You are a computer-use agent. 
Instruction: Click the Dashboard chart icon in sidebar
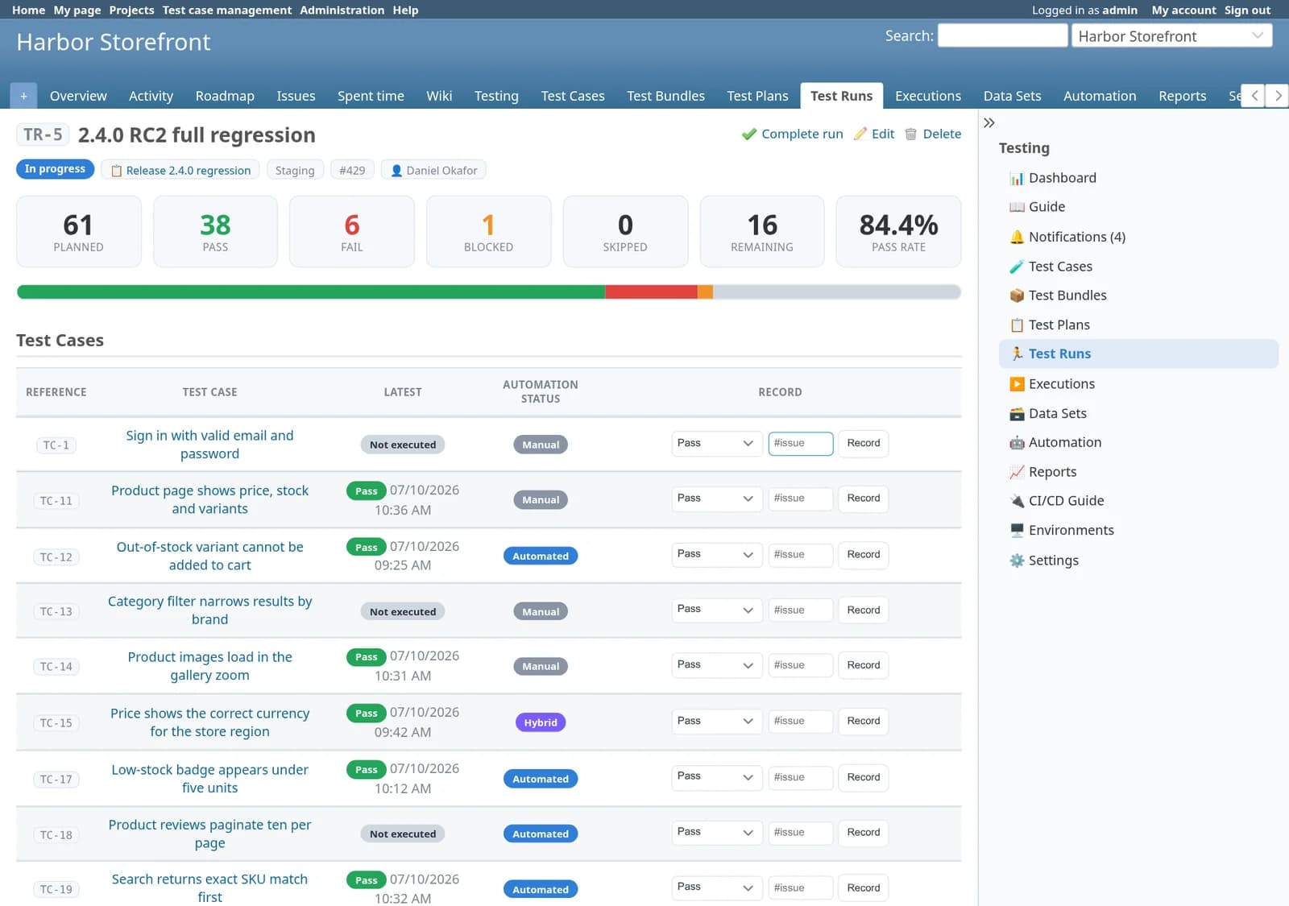pos(1017,178)
